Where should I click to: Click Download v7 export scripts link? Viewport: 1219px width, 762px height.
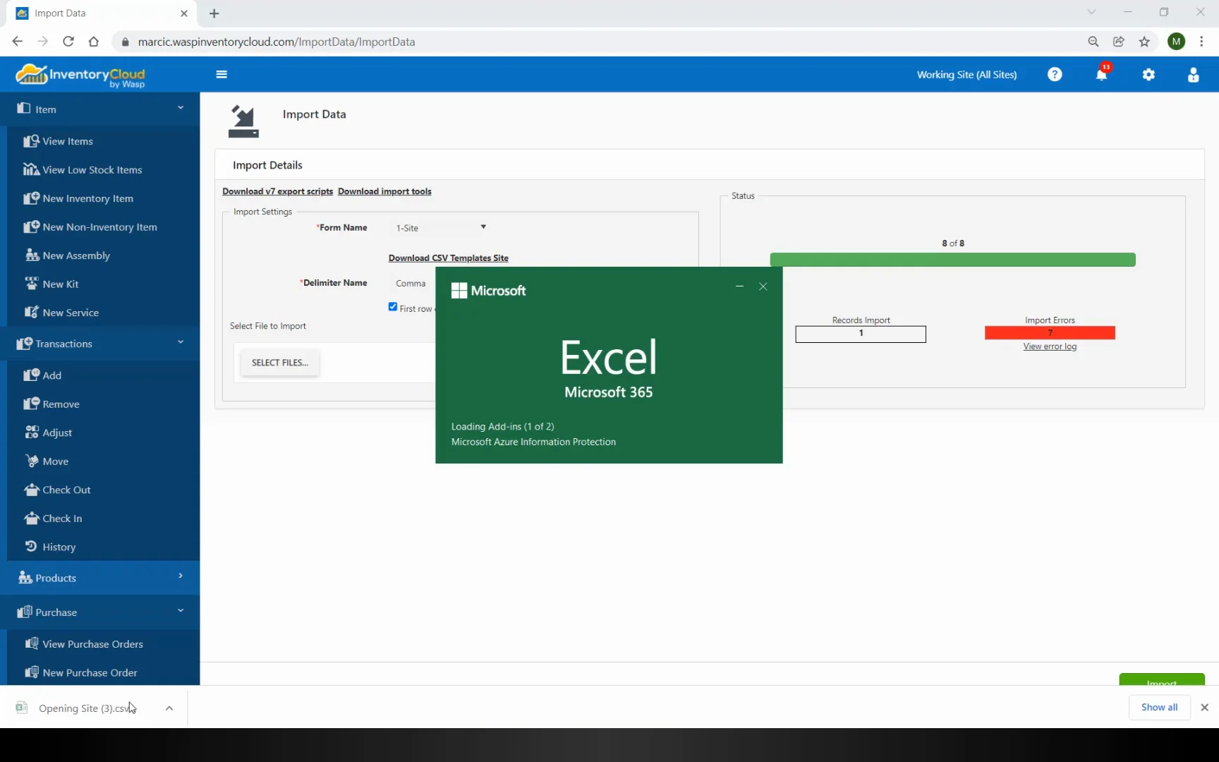[277, 191]
